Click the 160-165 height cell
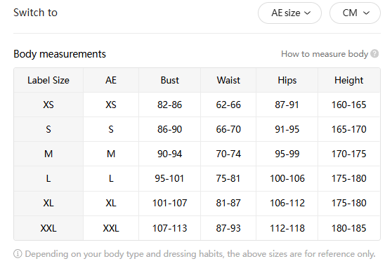 [348, 105]
